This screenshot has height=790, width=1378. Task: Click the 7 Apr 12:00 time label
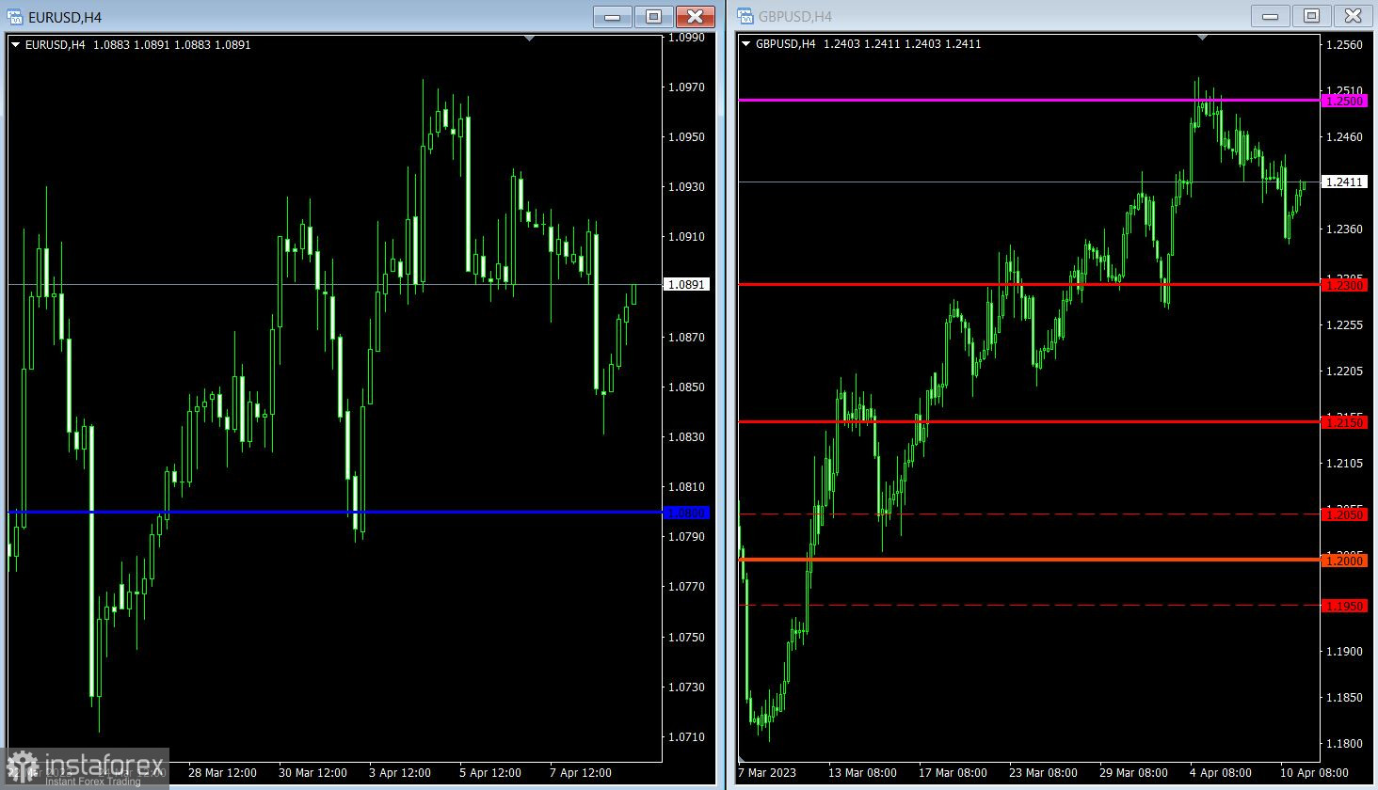(x=581, y=773)
